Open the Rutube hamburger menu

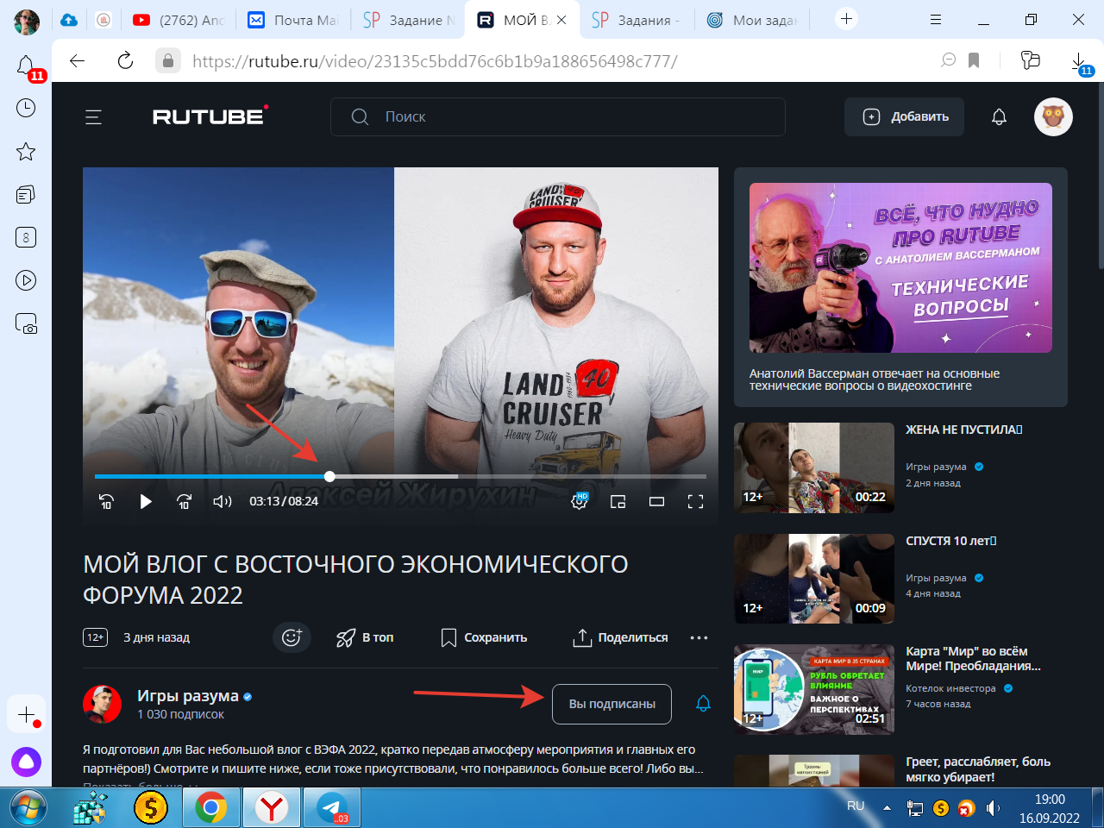click(93, 117)
